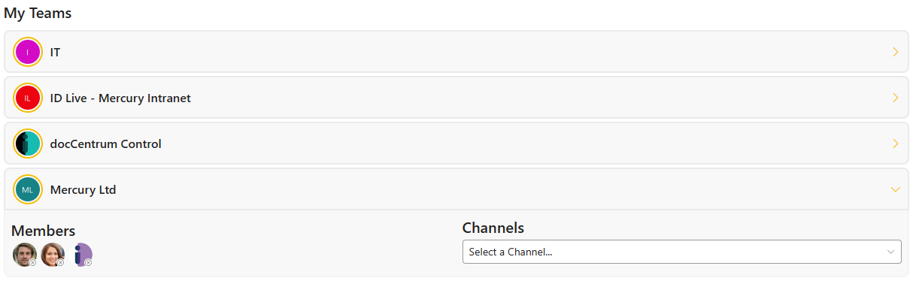Screen dimensions: 922x287
Task: Open the woman's member avatar
Action: (x=53, y=255)
